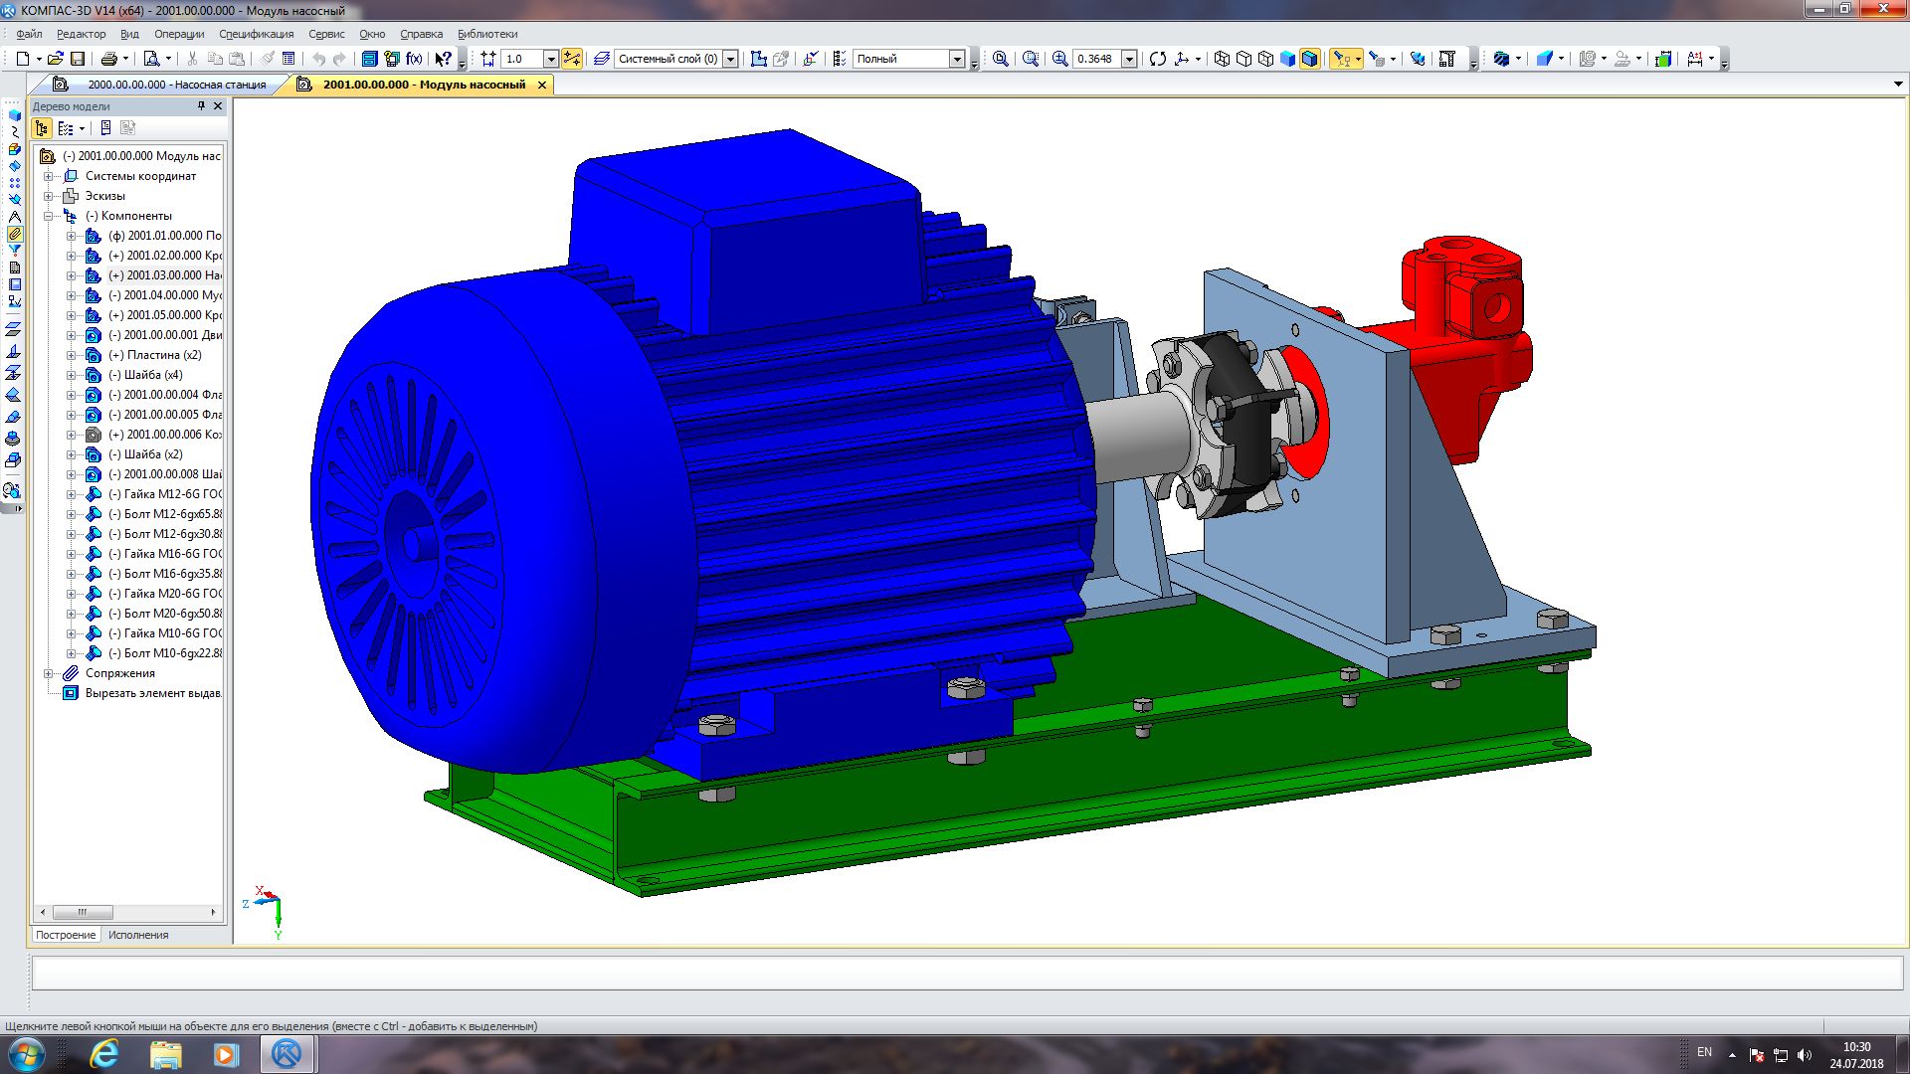Open the Variables f(x) panel
1910x1074 pixels.
pos(414,59)
